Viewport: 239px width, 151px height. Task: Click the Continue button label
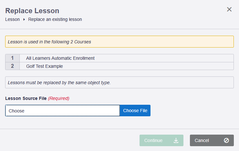(153, 140)
